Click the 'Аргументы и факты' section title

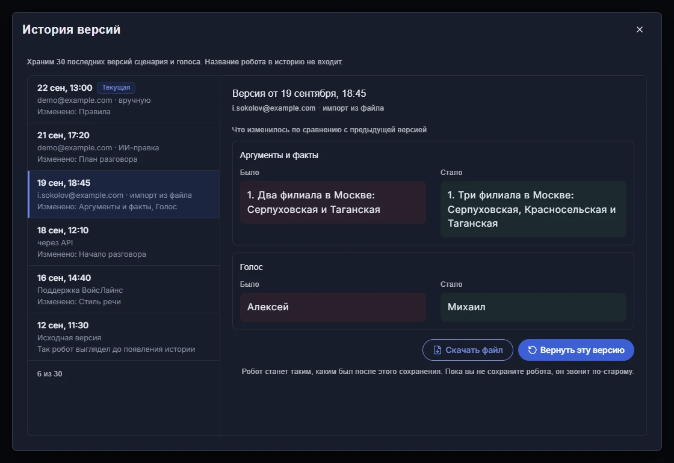click(x=279, y=156)
